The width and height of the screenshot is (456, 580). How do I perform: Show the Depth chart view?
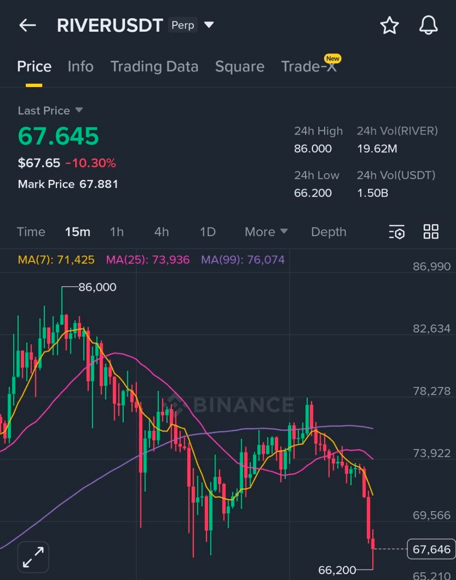pyautogui.click(x=328, y=232)
